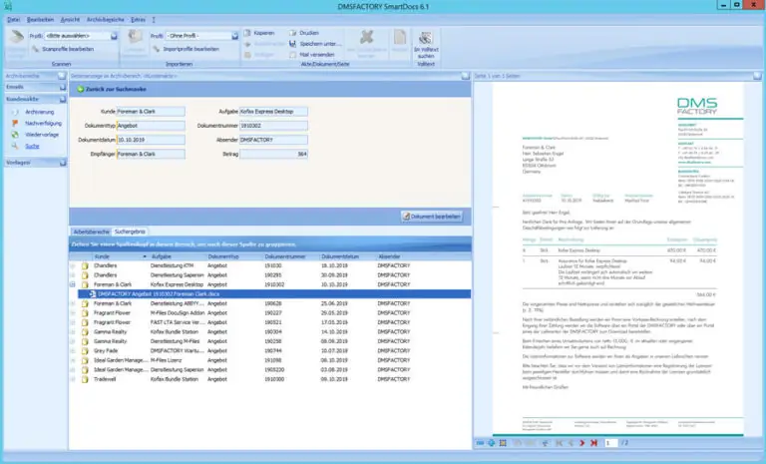
Task: Click the Dokument bearbeiten button
Action: (x=432, y=216)
